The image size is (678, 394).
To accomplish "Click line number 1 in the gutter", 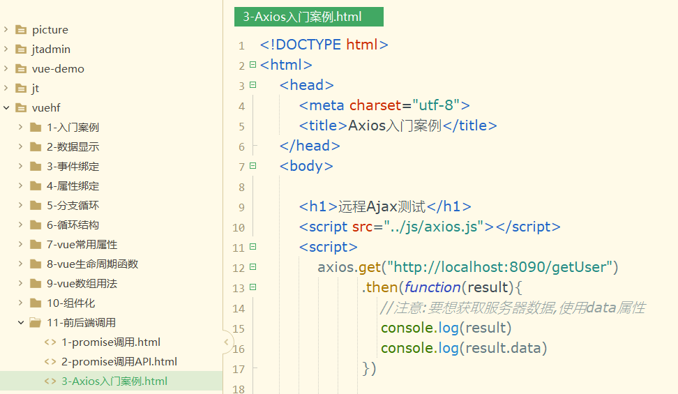I will coord(241,45).
